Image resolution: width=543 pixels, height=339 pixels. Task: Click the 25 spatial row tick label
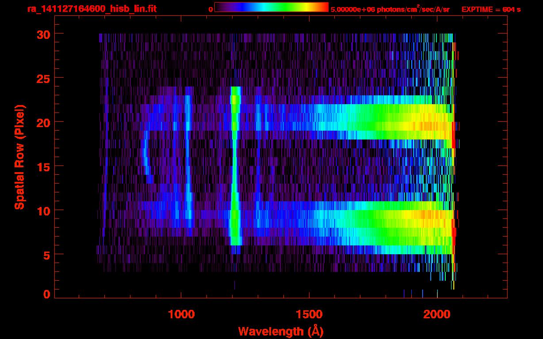[x=43, y=78]
